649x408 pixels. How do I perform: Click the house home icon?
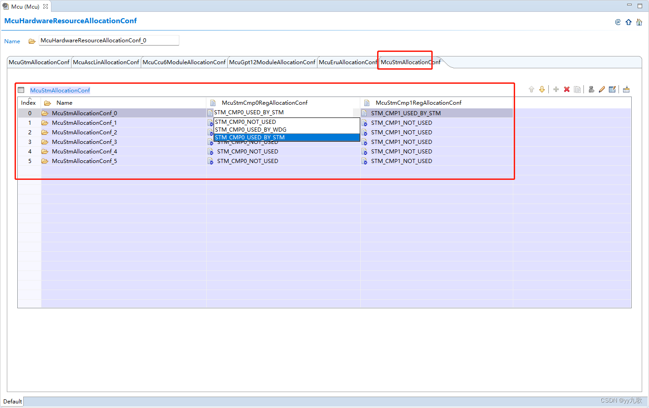coord(639,22)
